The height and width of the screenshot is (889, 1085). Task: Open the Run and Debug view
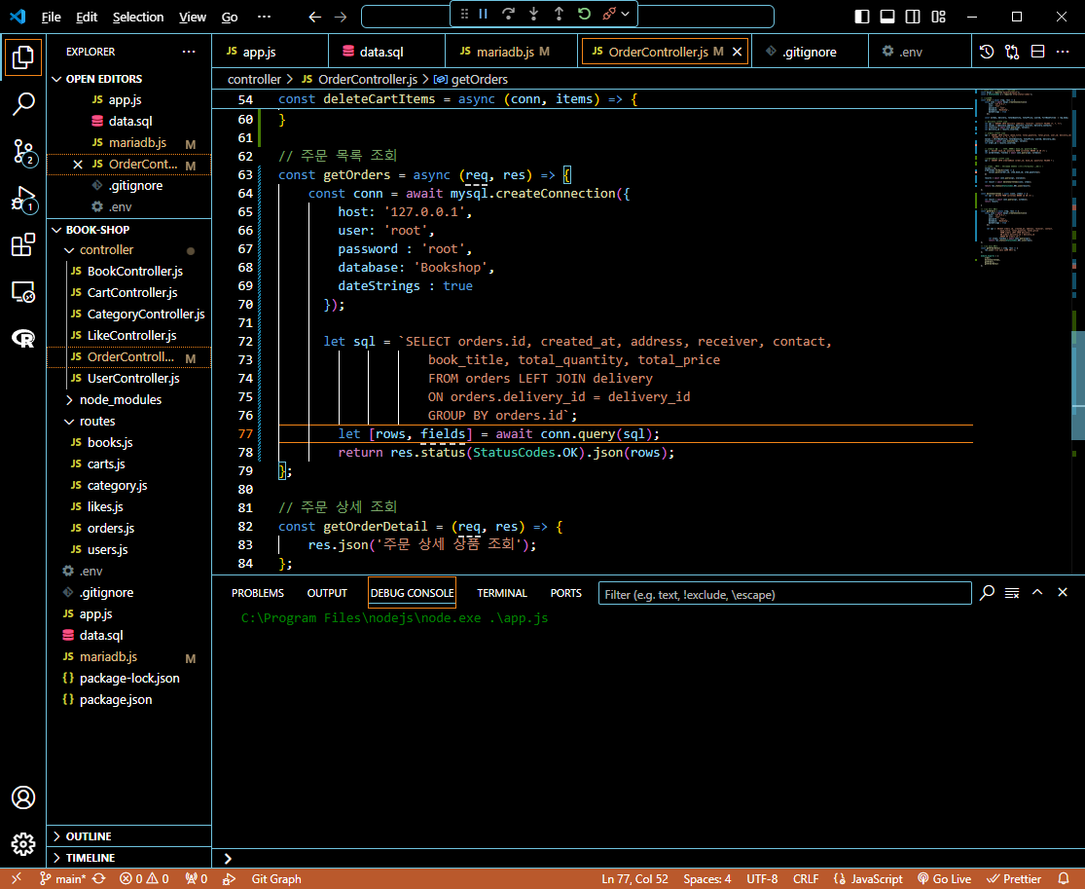click(x=23, y=200)
